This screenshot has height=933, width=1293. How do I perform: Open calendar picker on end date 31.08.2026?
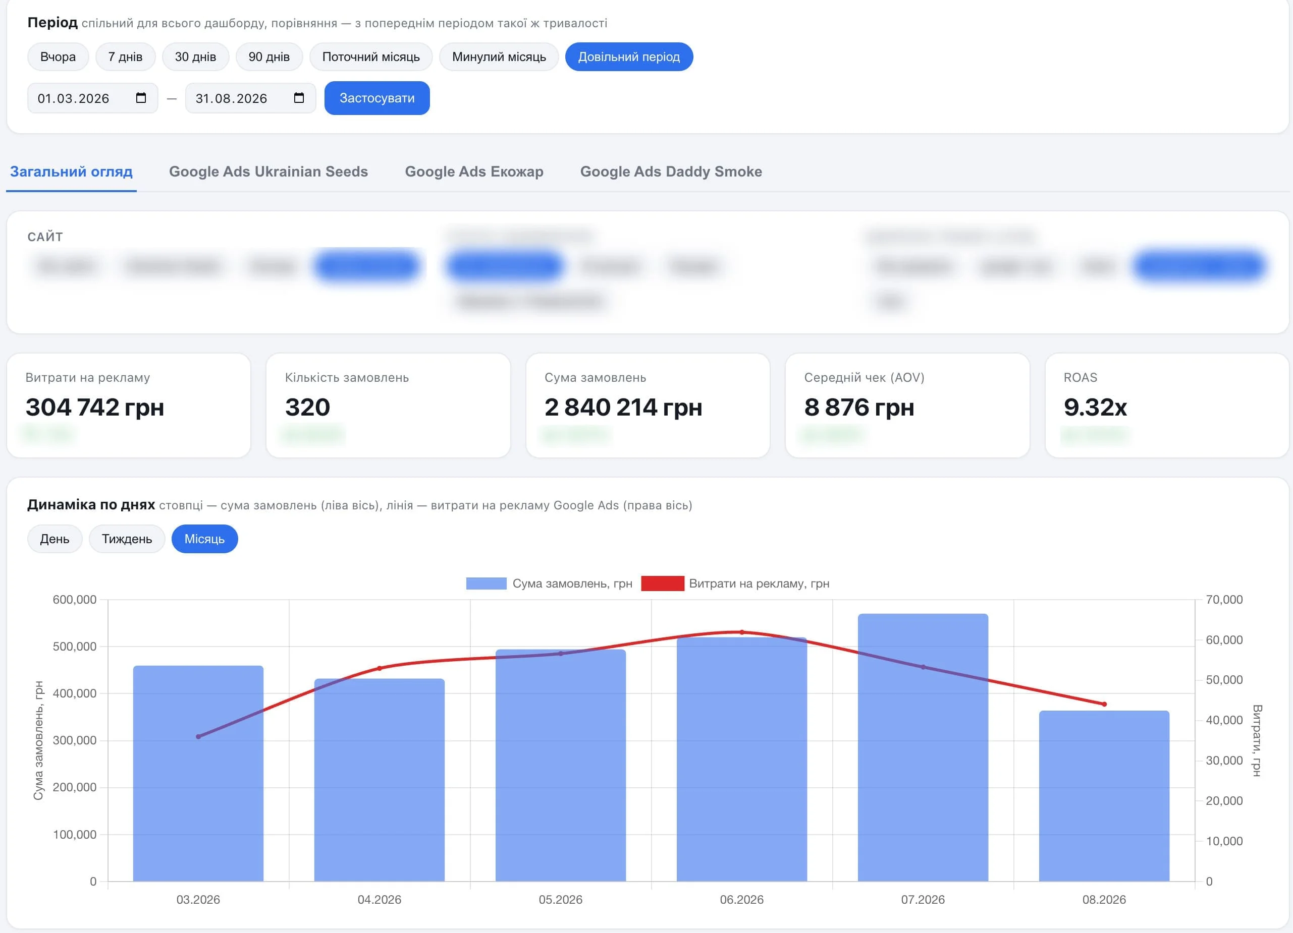tap(299, 98)
